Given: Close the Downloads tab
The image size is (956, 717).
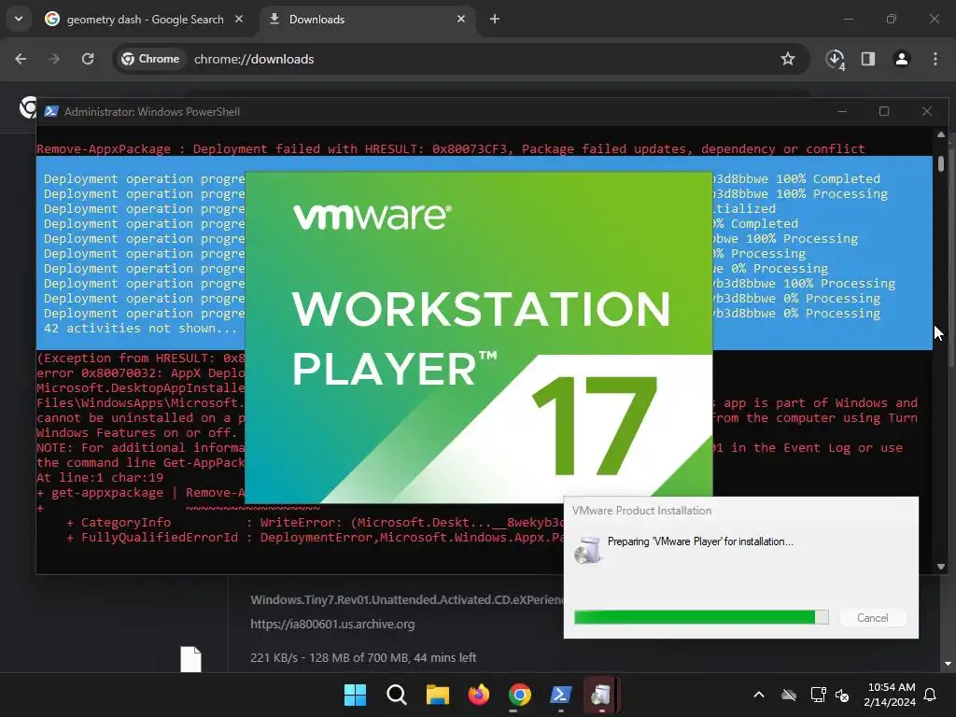Looking at the screenshot, I should [x=461, y=19].
